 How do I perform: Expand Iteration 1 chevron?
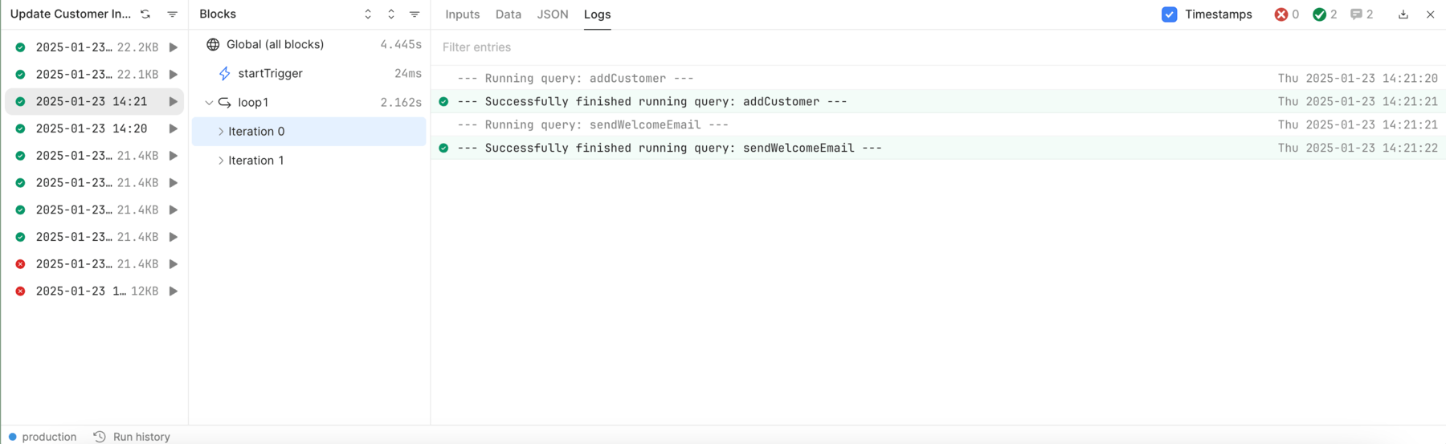pyautogui.click(x=221, y=161)
